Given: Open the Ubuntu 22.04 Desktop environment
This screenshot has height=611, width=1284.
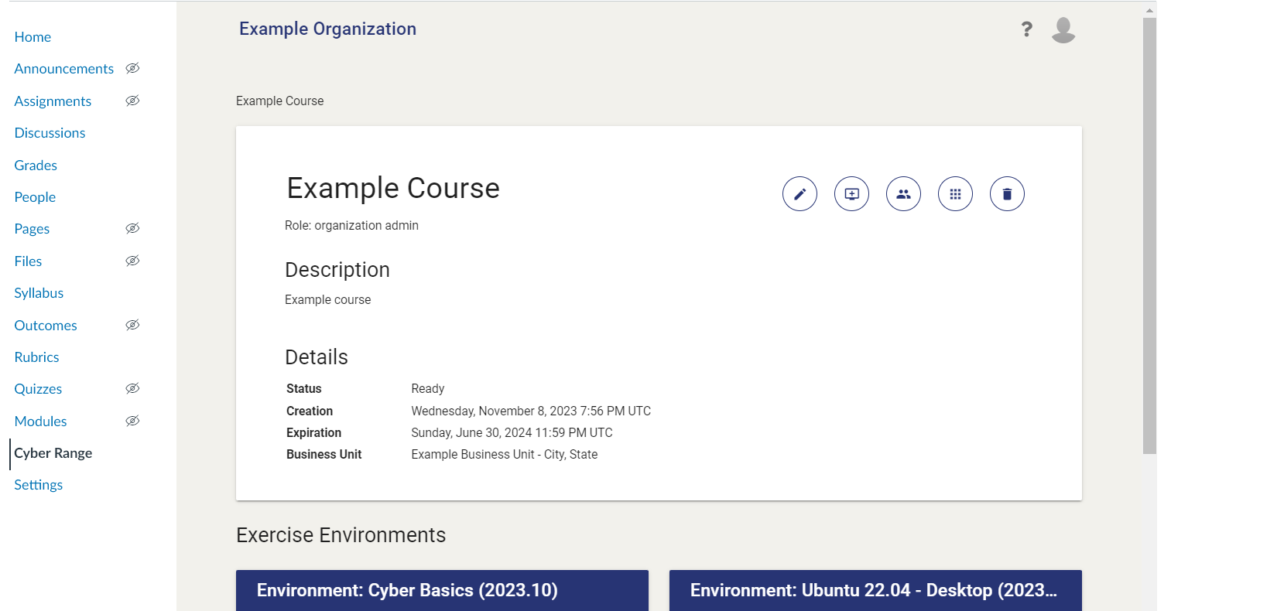Looking at the screenshot, I should coord(875,590).
